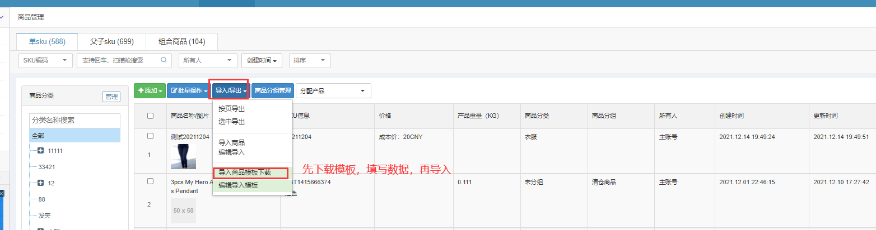Check the checkbox for row 1
This screenshot has height=230, width=876.
150,136
